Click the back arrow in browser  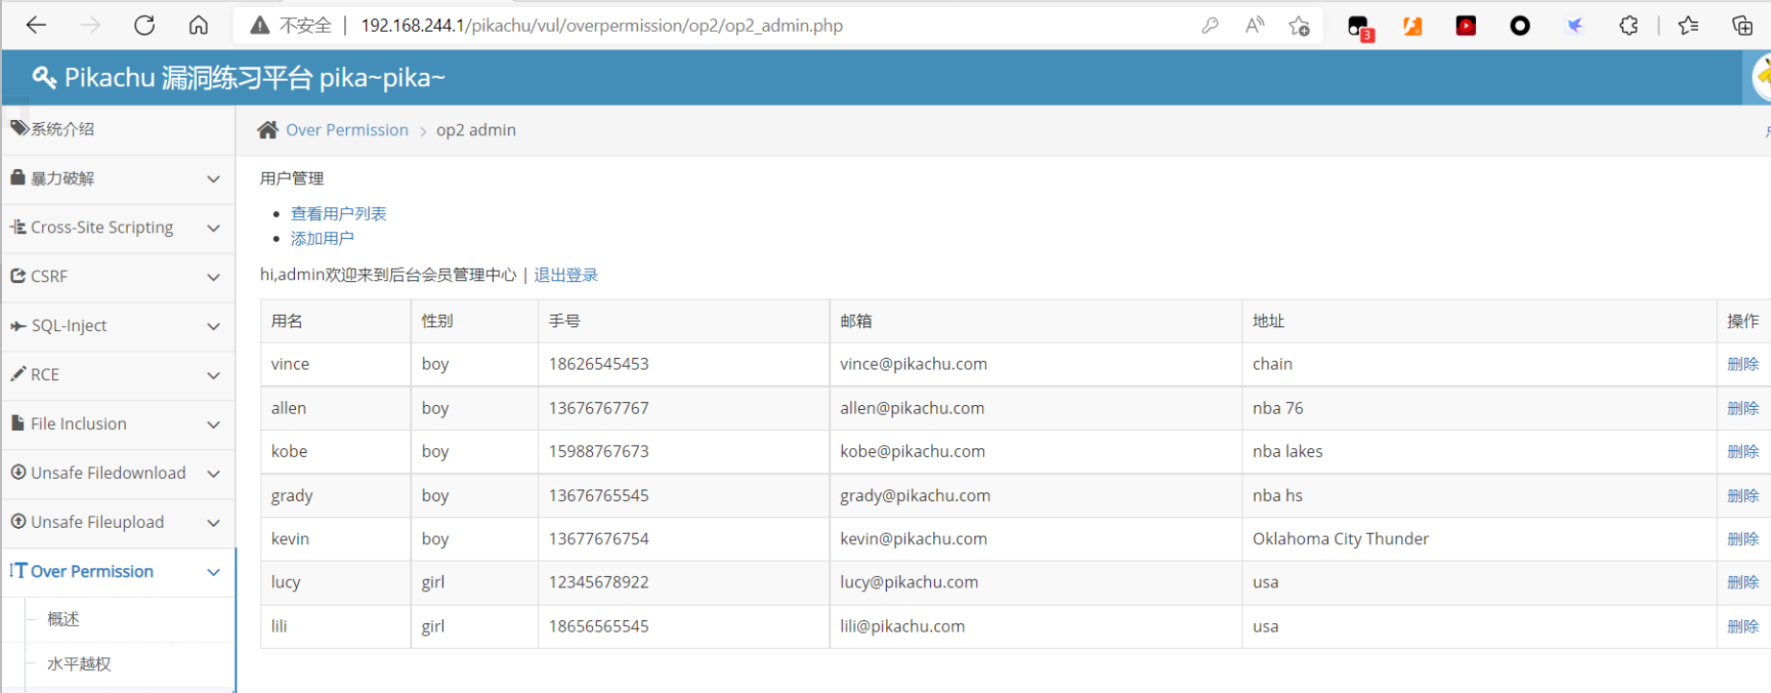pyautogui.click(x=37, y=26)
